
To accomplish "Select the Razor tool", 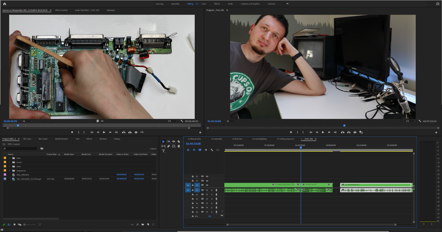I will click(179, 142).
